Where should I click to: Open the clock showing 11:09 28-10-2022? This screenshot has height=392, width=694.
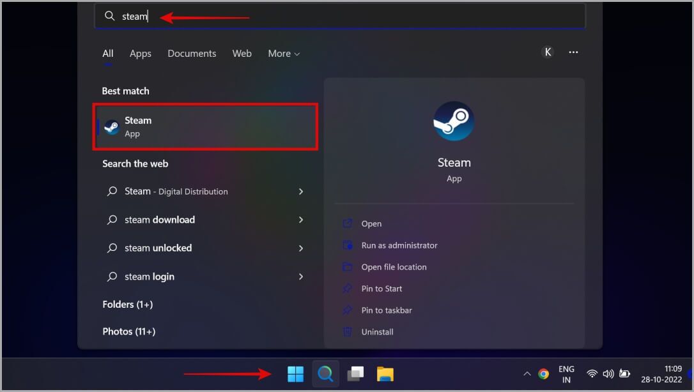point(661,374)
